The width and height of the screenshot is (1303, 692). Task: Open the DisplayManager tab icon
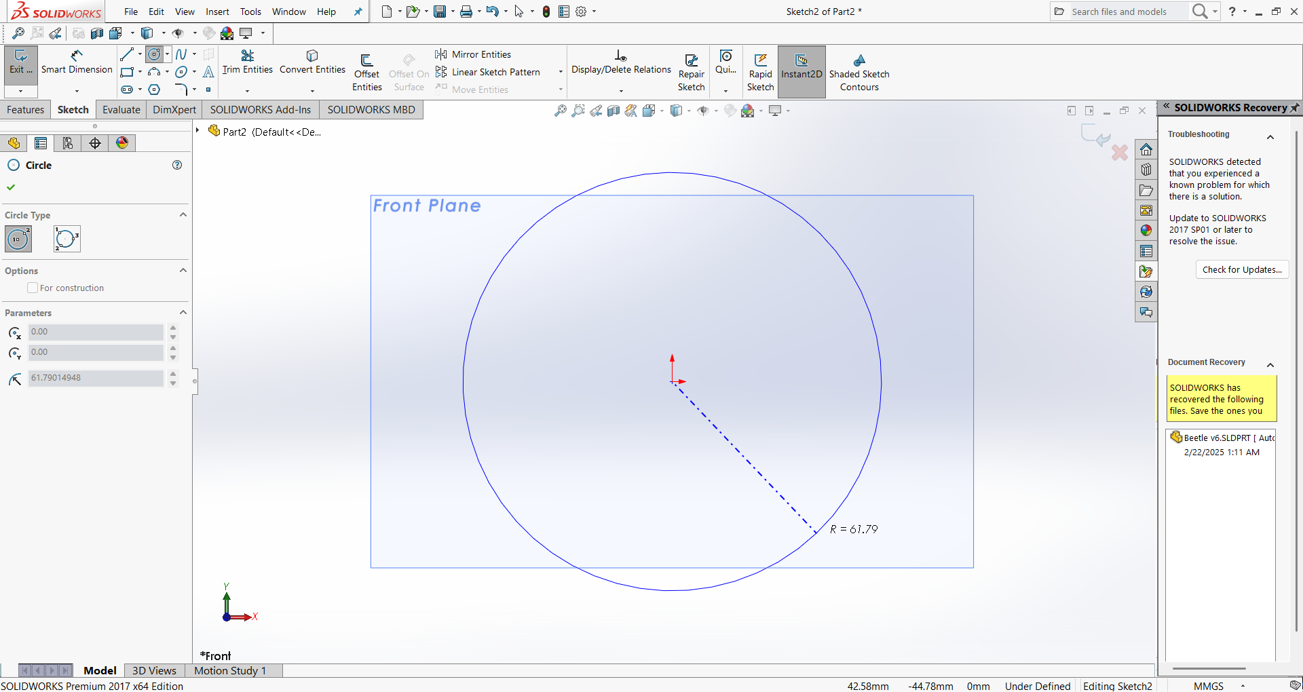pyautogui.click(x=122, y=143)
